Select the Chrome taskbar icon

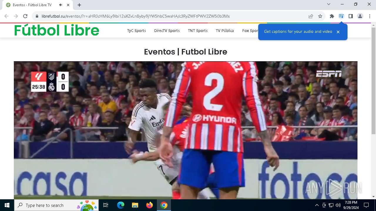coord(164,205)
